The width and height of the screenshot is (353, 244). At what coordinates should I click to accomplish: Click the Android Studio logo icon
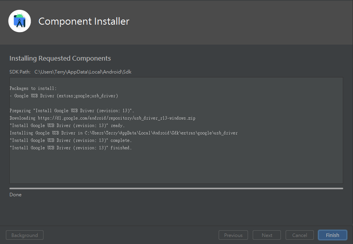click(x=20, y=21)
